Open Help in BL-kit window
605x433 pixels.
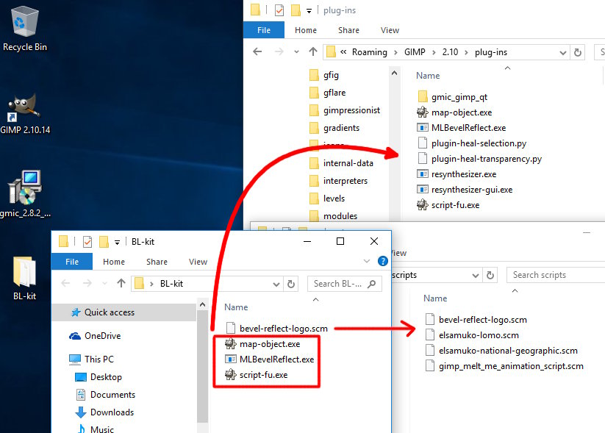(x=383, y=261)
